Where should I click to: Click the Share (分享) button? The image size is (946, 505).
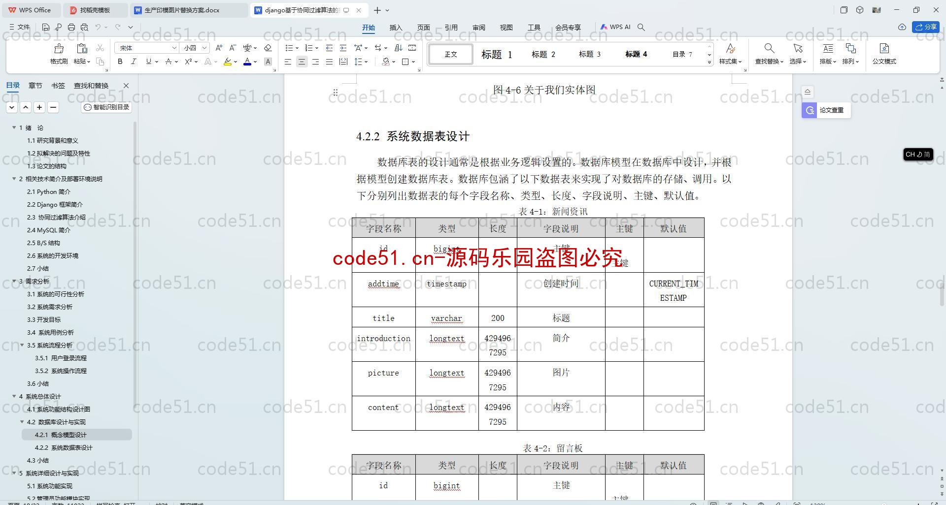click(925, 27)
